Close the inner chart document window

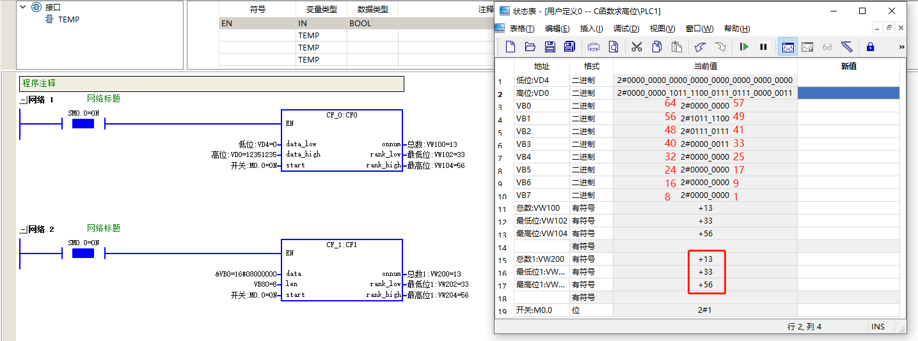[x=901, y=28]
